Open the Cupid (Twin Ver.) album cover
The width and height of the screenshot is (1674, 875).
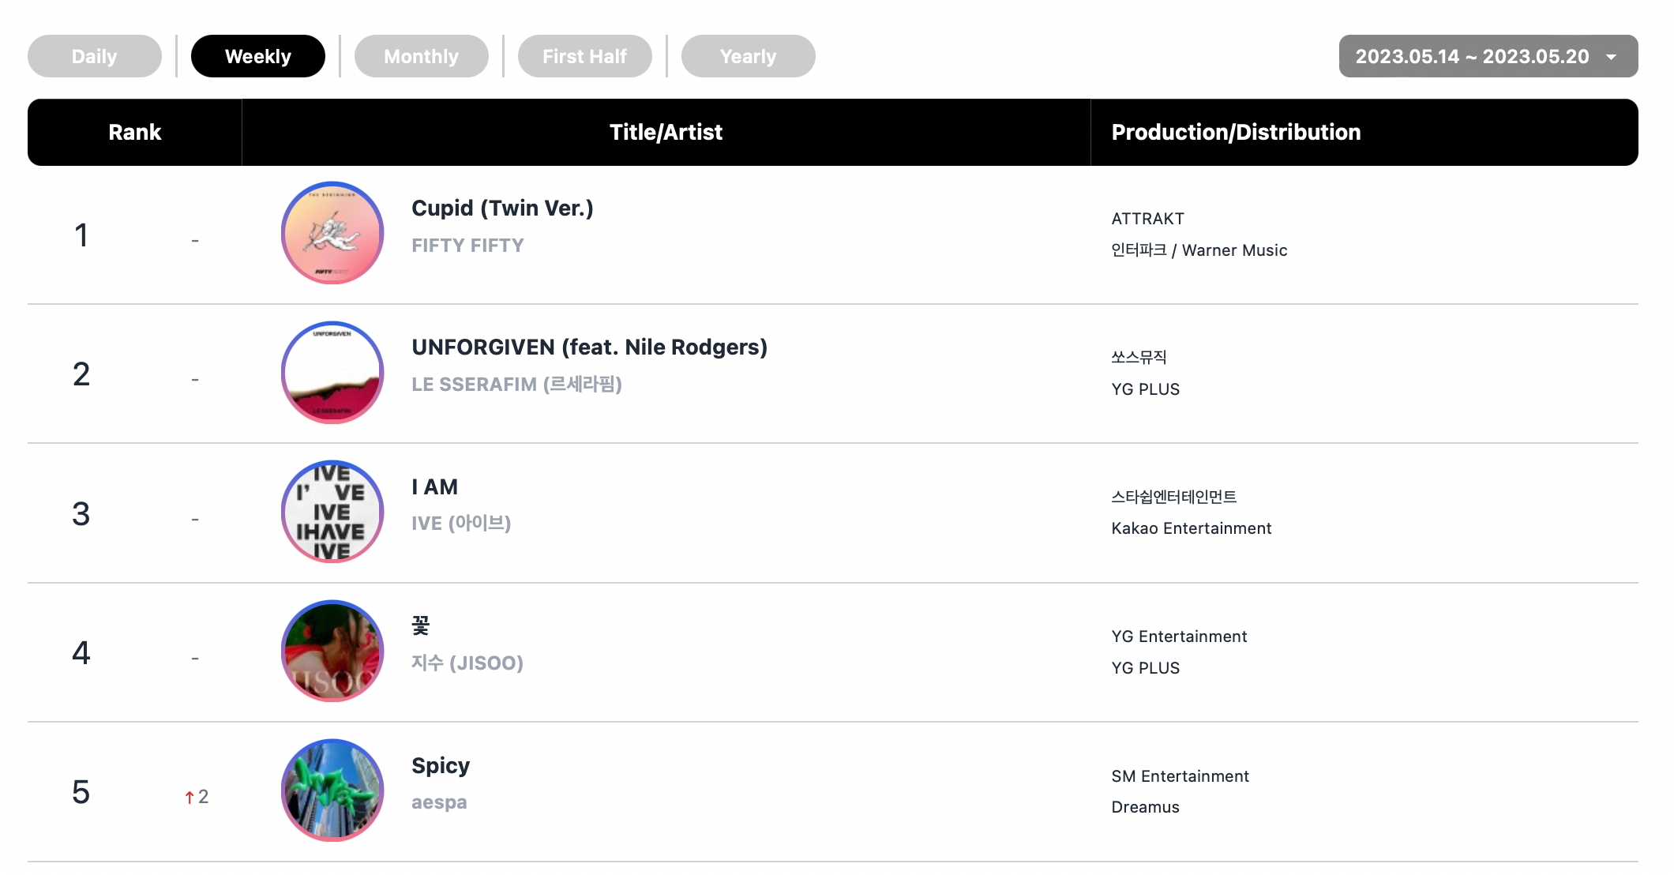(332, 233)
